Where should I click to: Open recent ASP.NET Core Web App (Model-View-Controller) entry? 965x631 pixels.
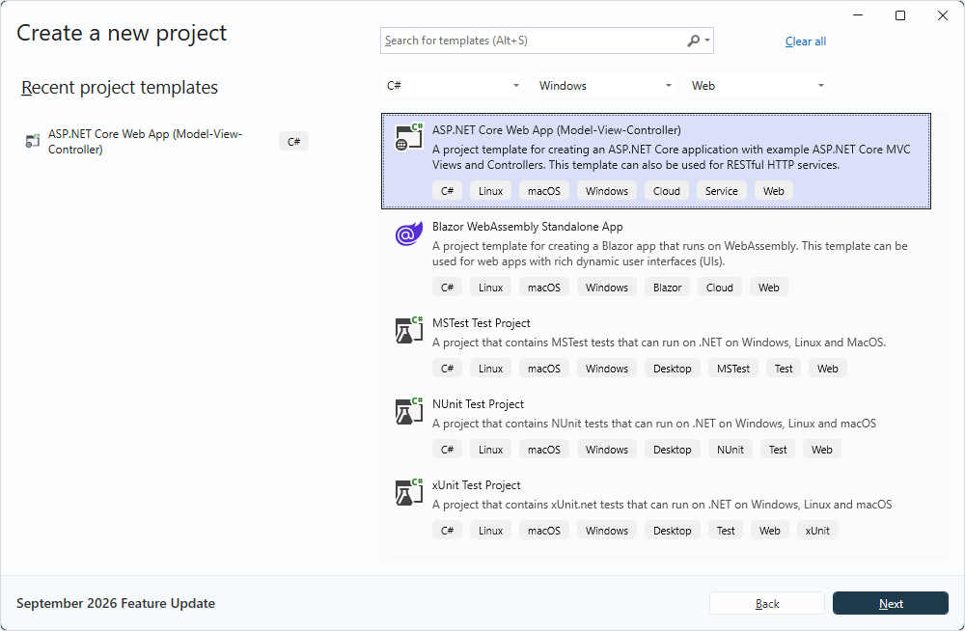[x=166, y=142]
